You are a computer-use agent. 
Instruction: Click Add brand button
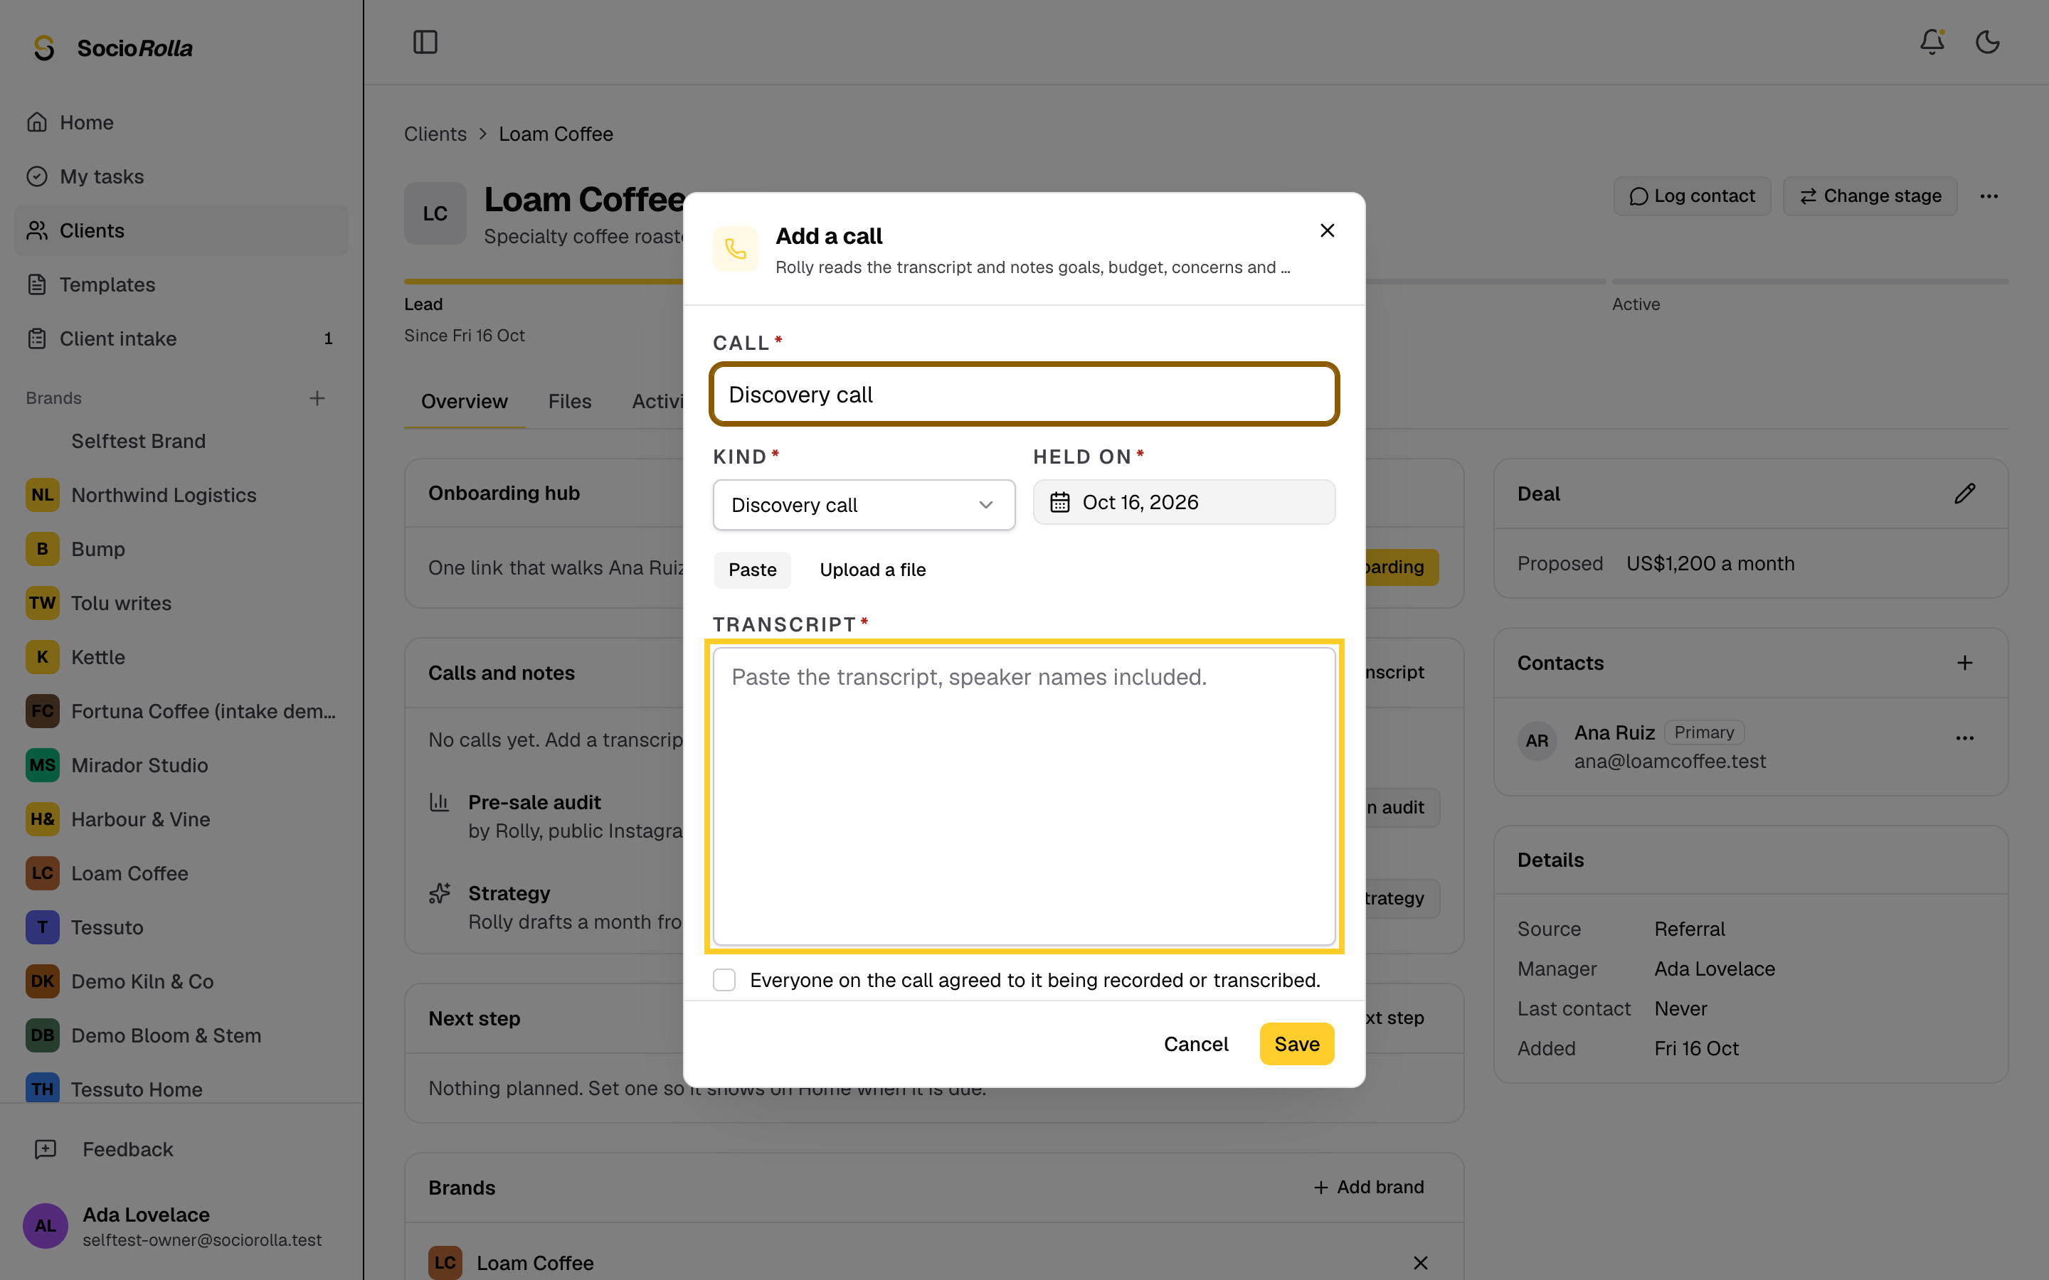click(1368, 1187)
